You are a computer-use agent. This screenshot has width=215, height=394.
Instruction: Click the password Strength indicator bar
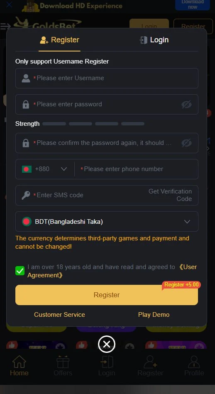coord(93,124)
